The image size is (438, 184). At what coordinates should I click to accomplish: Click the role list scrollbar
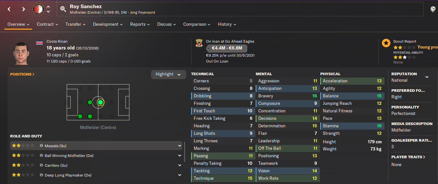pos(185,151)
